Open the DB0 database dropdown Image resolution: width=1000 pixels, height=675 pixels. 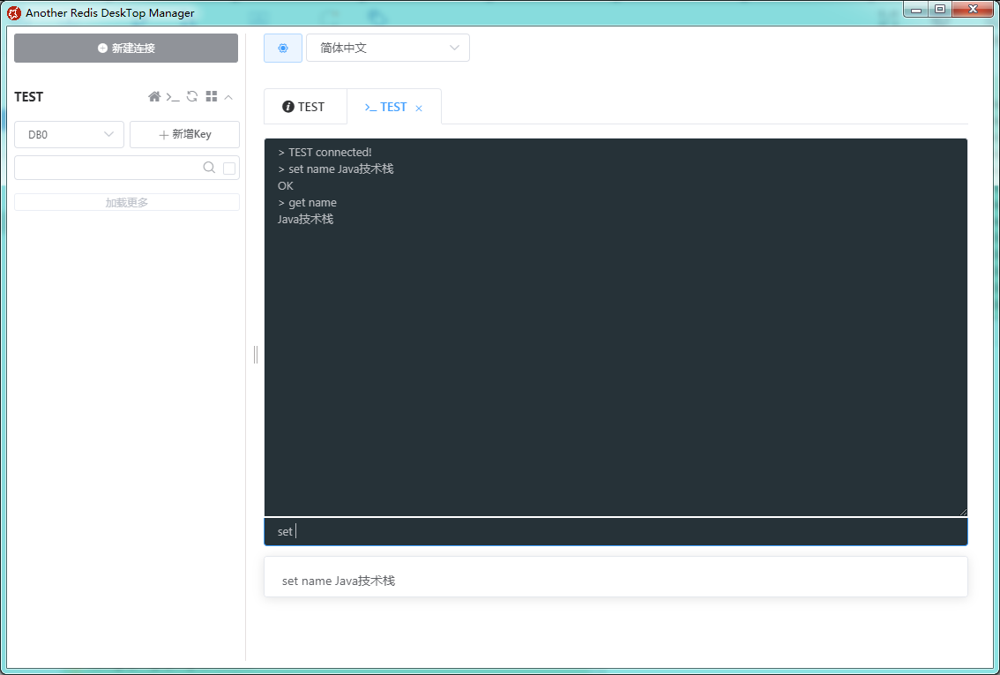69,135
